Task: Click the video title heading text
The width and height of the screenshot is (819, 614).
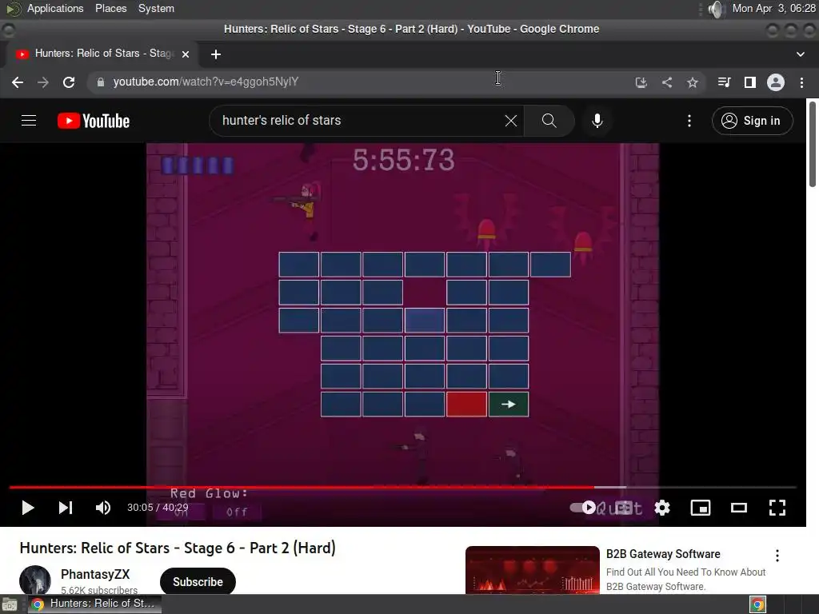Action: click(178, 548)
